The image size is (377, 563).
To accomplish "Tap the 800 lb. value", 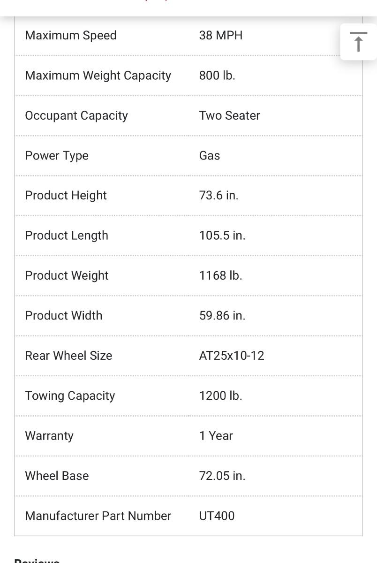I will [217, 76].
